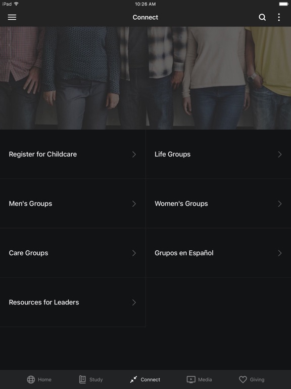Tap the Home globe icon
Viewport: 291px width, 389px height.
pyautogui.click(x=31, y=379)
